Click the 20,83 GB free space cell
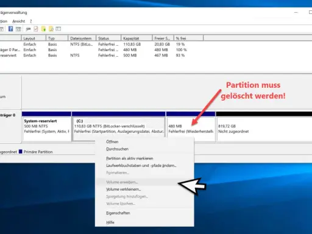Viewport: 312px width, 234px height. tap(162, 44)
